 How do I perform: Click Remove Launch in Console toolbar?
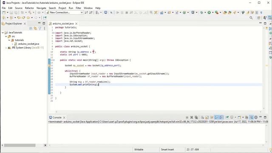click(x=192, y=117)
